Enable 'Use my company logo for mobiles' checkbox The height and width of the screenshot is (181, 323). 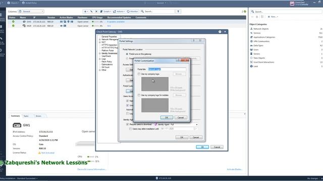coord(139,95)
